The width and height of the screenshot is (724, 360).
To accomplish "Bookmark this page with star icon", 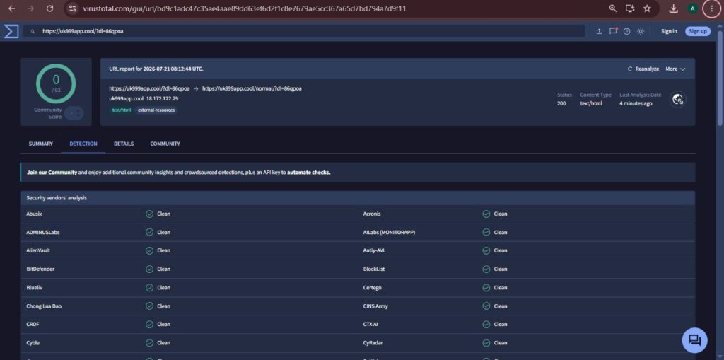I will (x=647, y=8).
